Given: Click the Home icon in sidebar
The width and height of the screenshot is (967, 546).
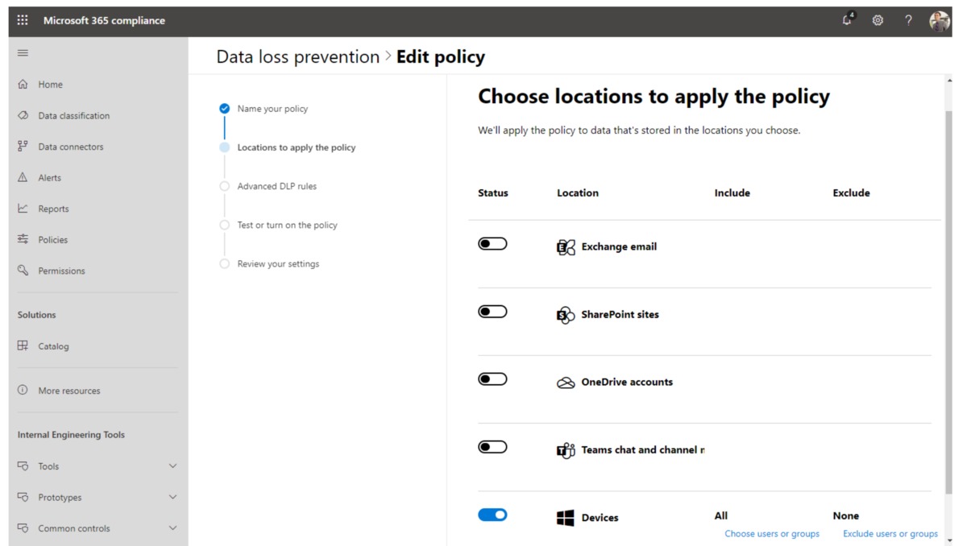Looking at the screenshot, I should (x=23, y=85).
